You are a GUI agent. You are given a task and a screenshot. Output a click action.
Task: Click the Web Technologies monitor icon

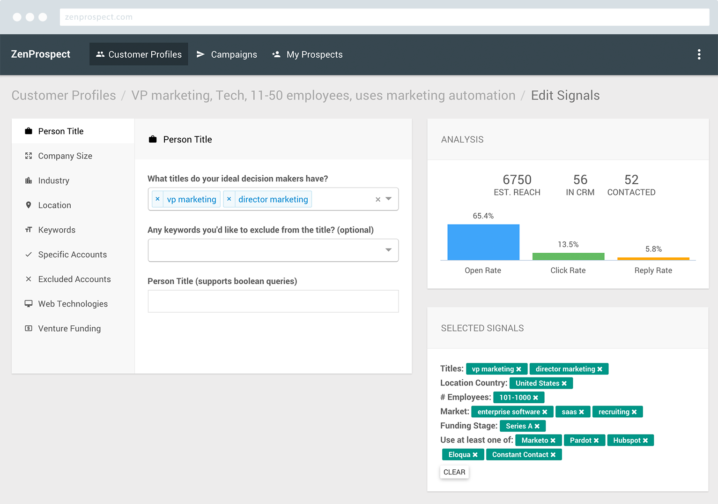(x=29, y=304)
